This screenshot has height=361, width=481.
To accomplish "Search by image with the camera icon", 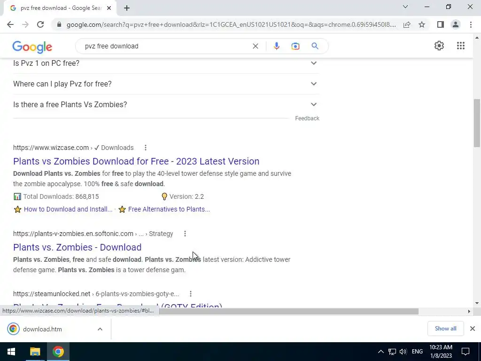I will pos(295,46).
